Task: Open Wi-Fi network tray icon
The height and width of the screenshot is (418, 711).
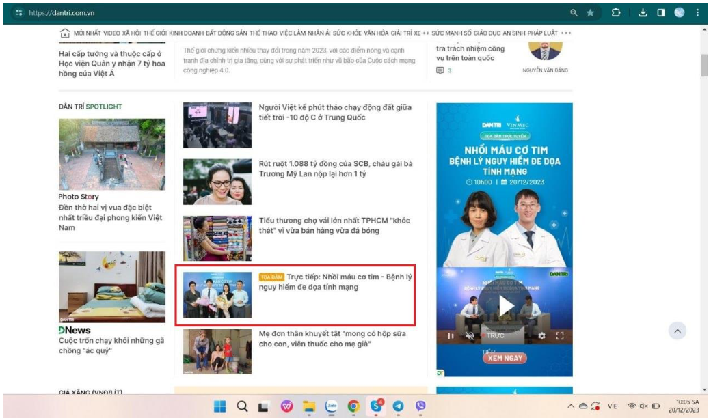Action: (631, 406)
